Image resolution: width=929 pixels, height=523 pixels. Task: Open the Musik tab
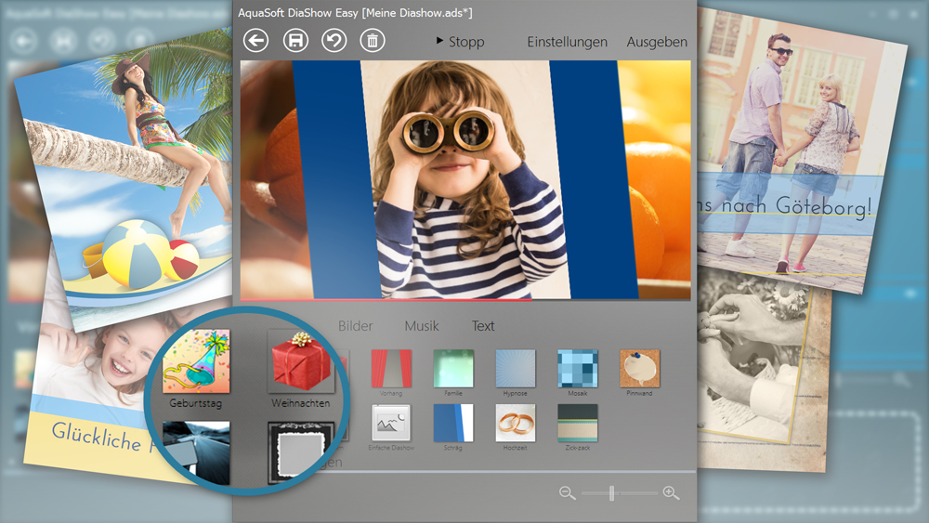pyautogui.click(x=422, y=326)
